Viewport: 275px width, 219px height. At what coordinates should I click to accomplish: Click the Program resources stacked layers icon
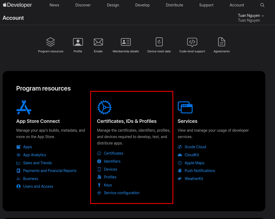[x=50, y=42]
